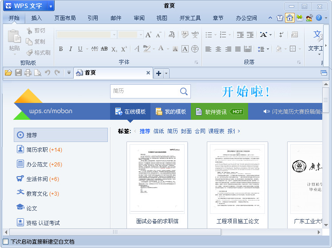Viewport: 332px width, 248px height.
Task: Expand the font group dialog launcher
Action: 197,63
